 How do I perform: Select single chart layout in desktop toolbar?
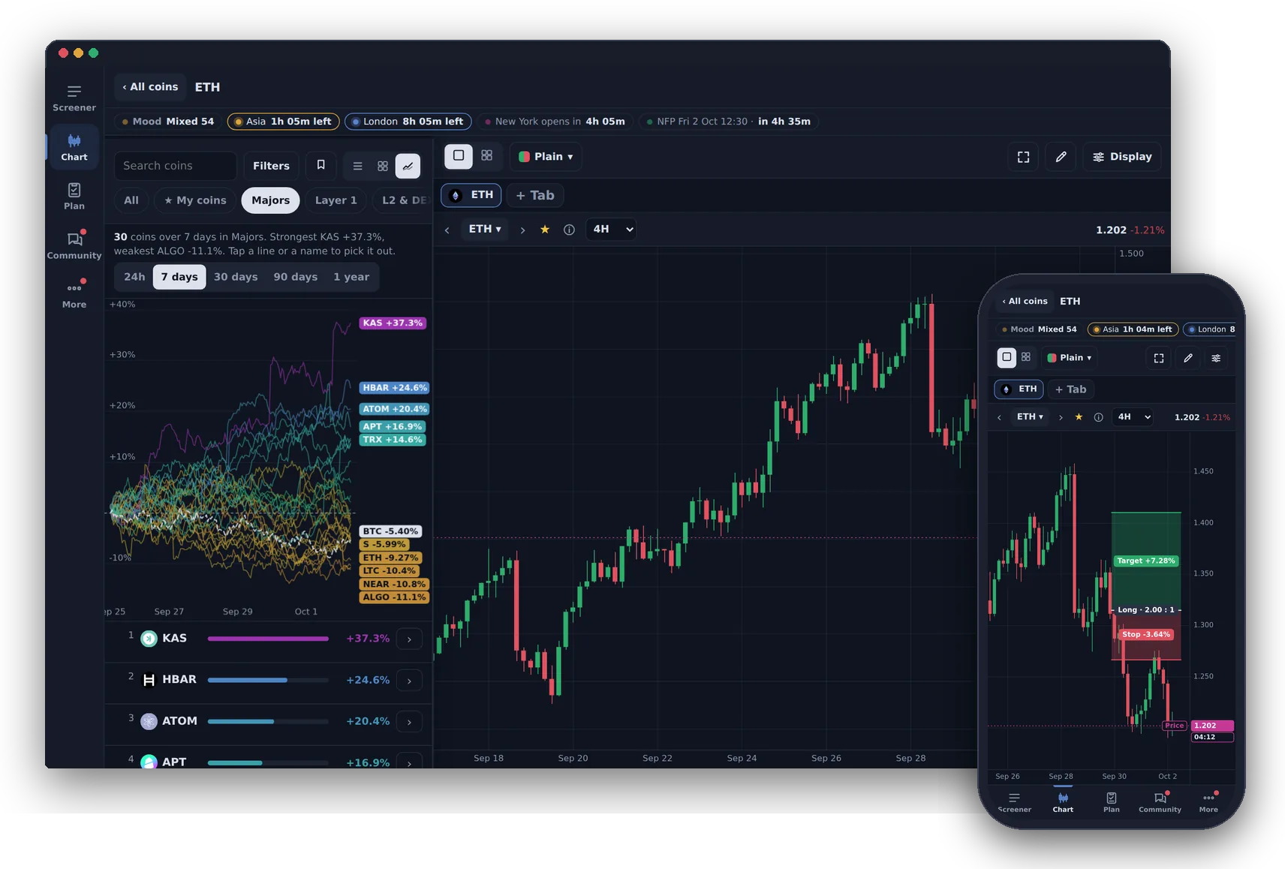pyautogui.click(x=459, y=156)
